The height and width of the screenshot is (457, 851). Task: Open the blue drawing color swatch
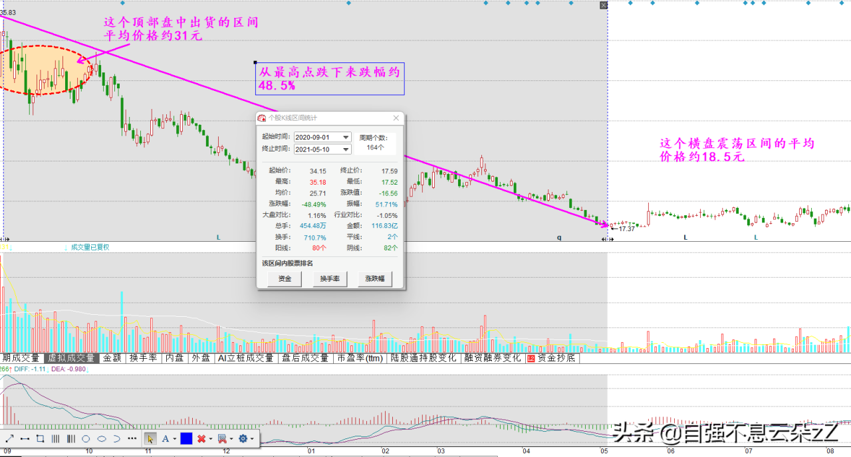tap(186, 438)
